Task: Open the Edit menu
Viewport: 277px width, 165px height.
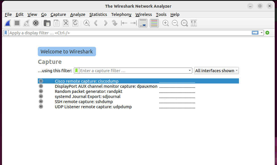Action: click(19, 14)
